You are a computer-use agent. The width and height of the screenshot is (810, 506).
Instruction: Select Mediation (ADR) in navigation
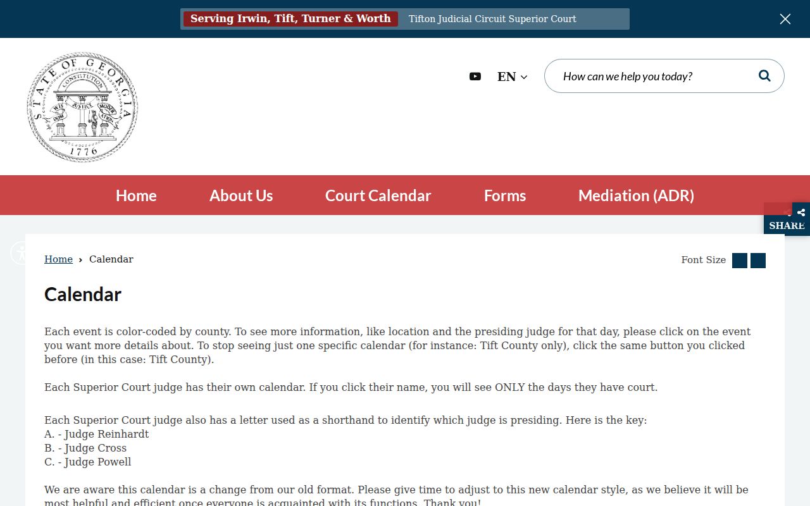(x=636, y=195)
